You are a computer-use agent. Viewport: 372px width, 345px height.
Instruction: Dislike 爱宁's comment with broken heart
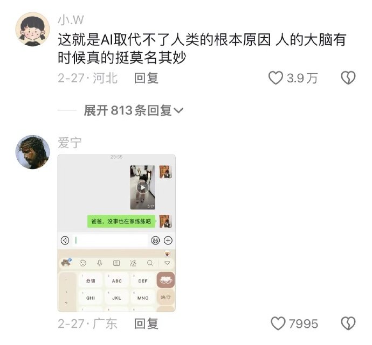point(348,323)
